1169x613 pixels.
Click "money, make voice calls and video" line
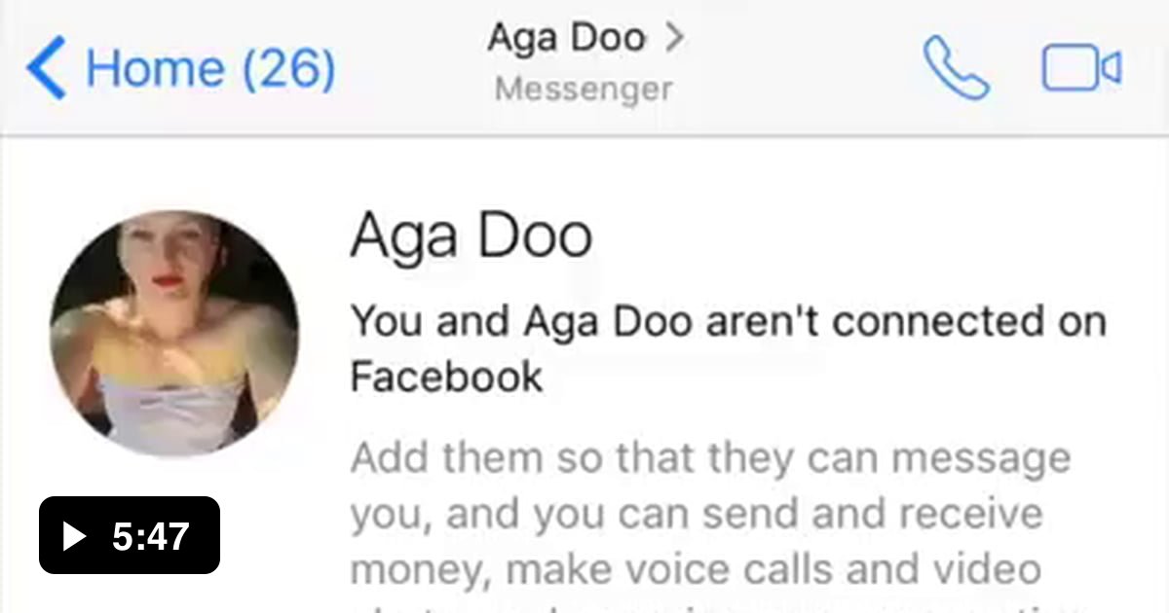coord(696,569)
